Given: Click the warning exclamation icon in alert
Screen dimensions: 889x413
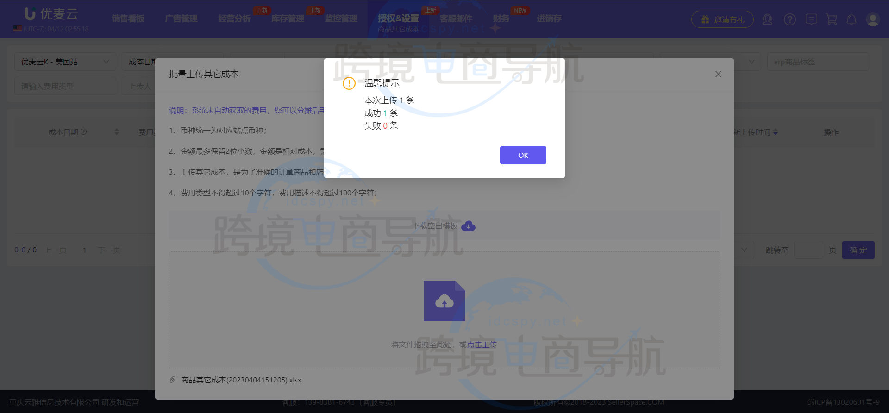Looking at the screenshot, I should tap(349, 83).
